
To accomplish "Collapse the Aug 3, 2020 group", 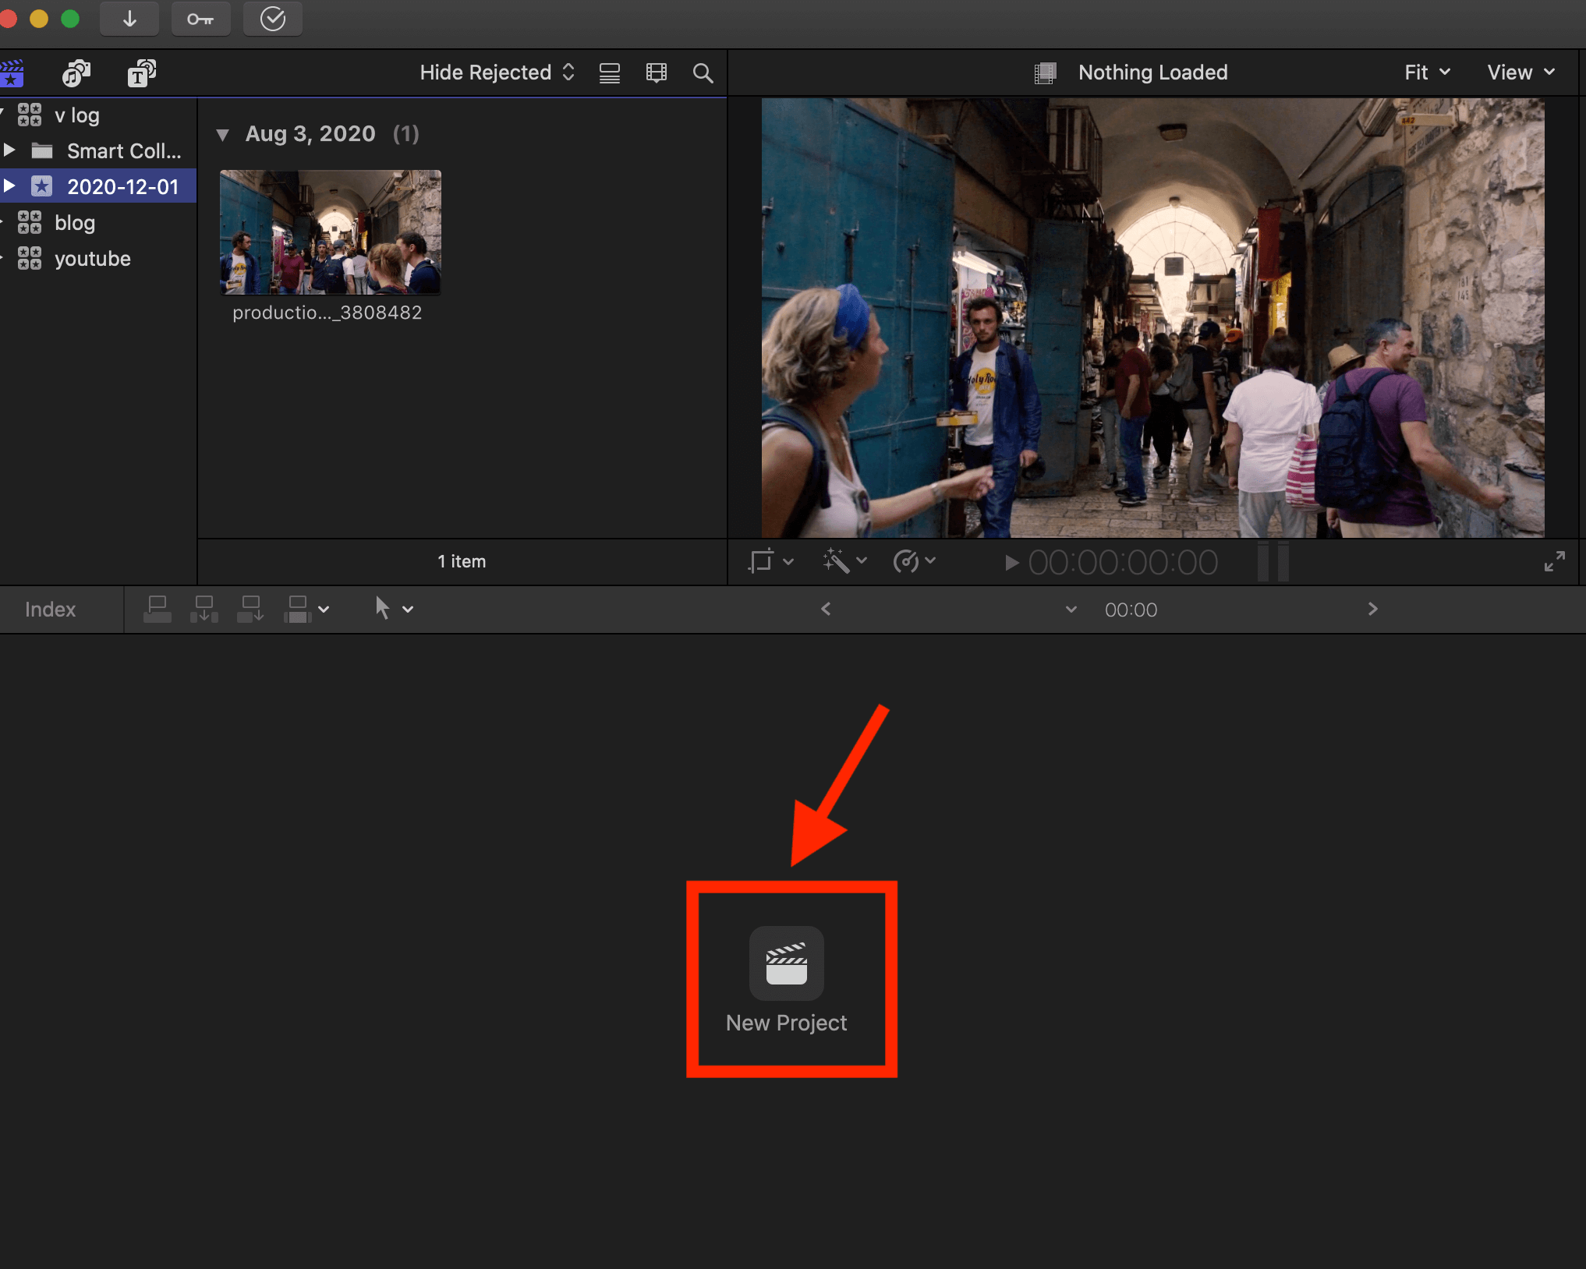I will [x=223, y=135].
